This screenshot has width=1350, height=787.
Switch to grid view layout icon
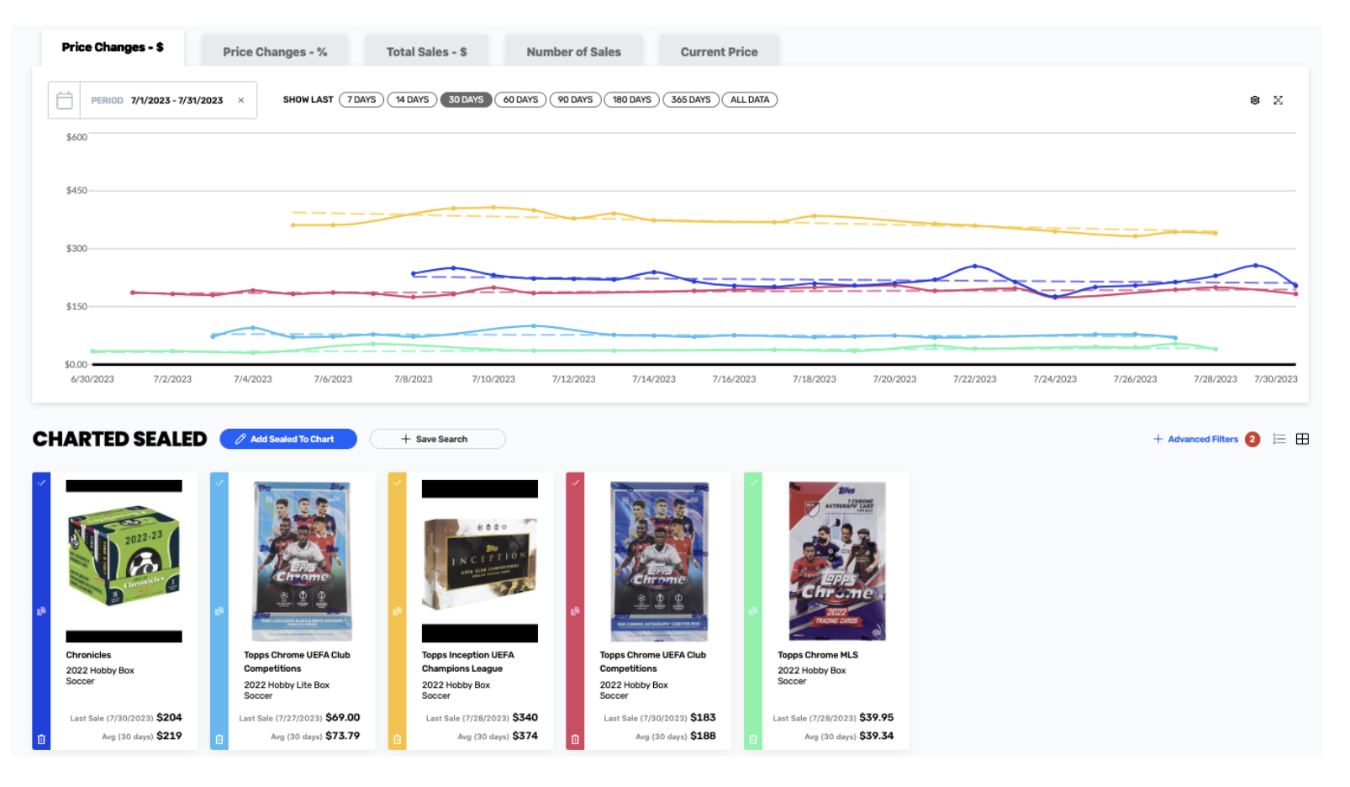point(1302,439)
